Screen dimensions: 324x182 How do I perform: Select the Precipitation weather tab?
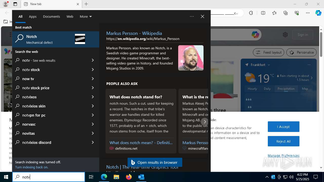(x=286, y=88)
